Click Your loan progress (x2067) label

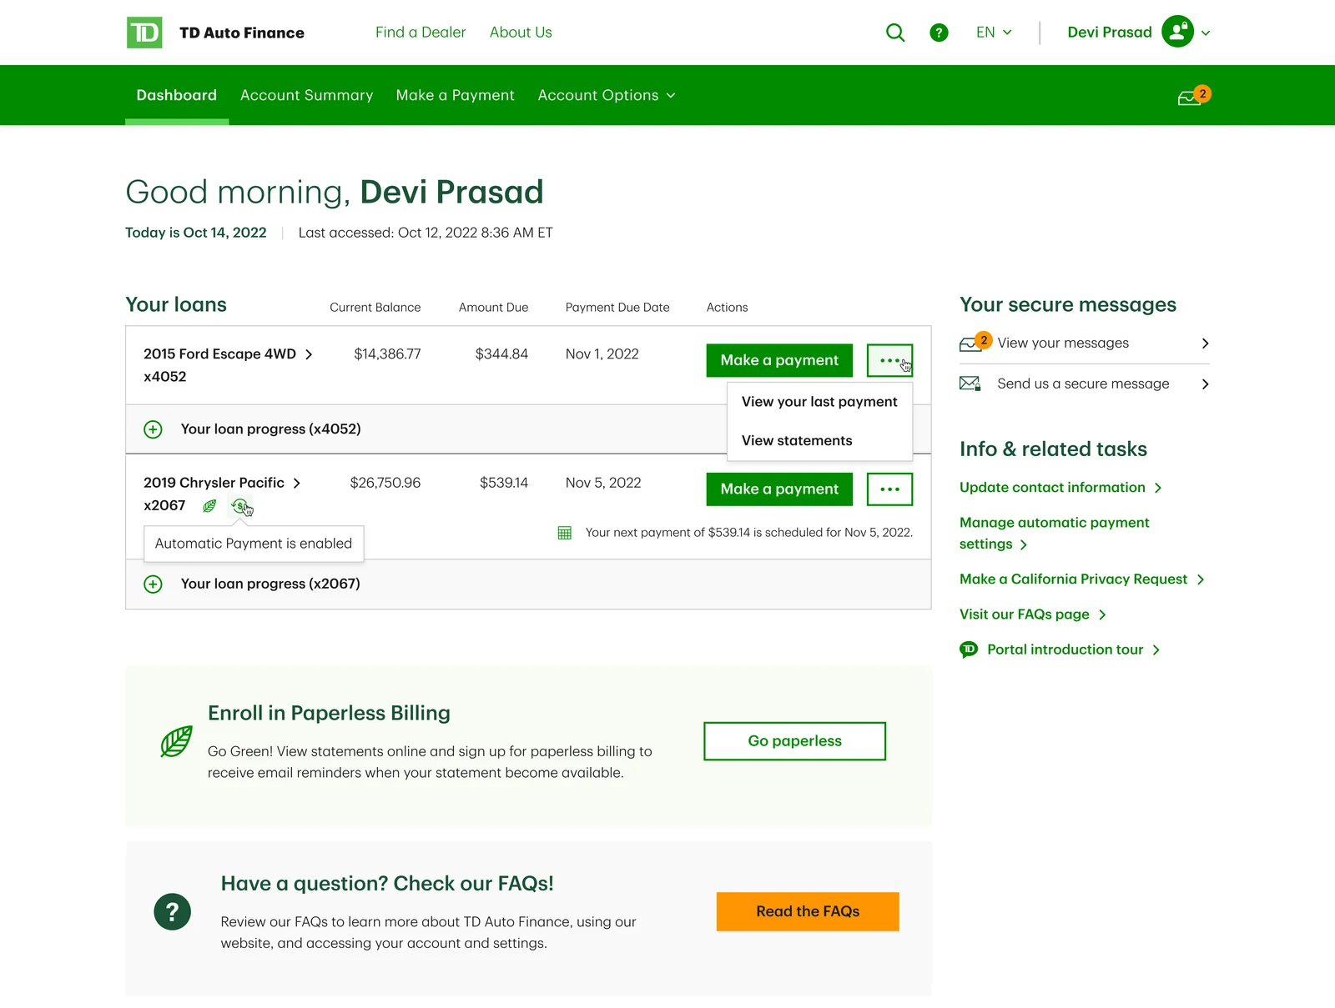270,584
